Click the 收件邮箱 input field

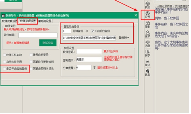point(38,36)
